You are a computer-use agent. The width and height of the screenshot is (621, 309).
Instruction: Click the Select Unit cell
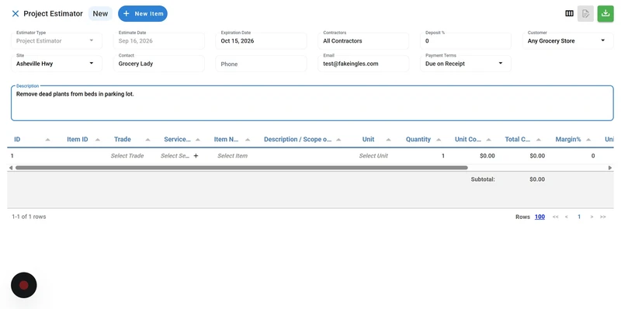click(x=373, y=156)
